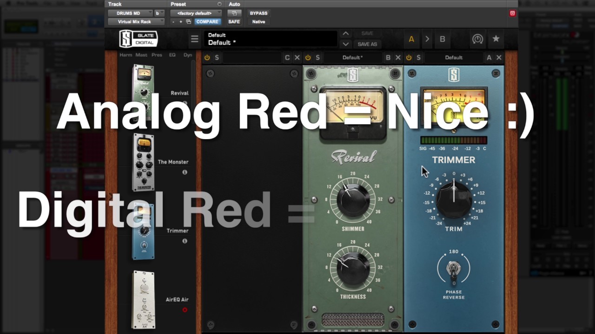Remove module in slot C with X

297,58
